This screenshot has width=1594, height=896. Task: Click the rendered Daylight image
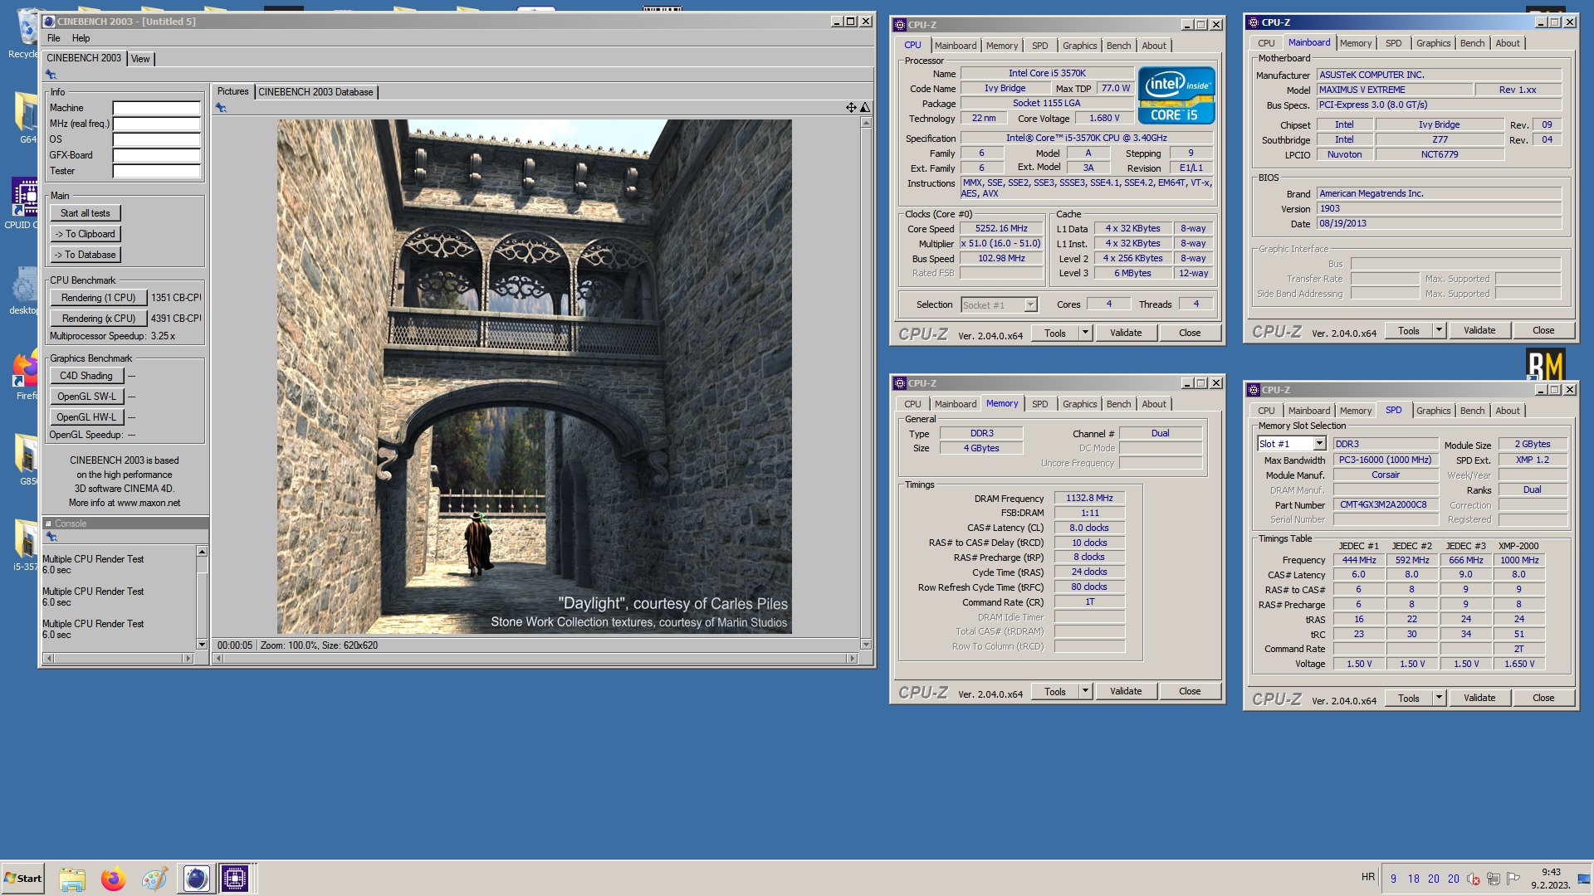coord(534,377)
